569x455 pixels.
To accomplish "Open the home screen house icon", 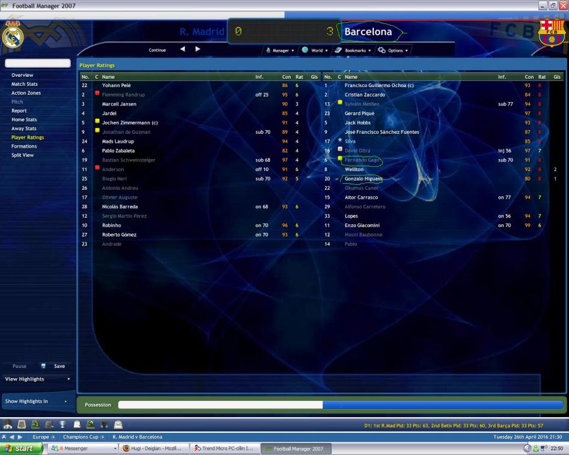I will (x=8, y=424).
